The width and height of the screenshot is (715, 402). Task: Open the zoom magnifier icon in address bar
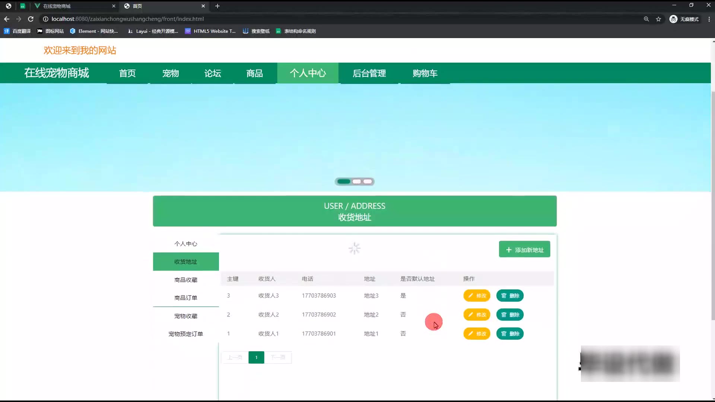click(646, 19)
